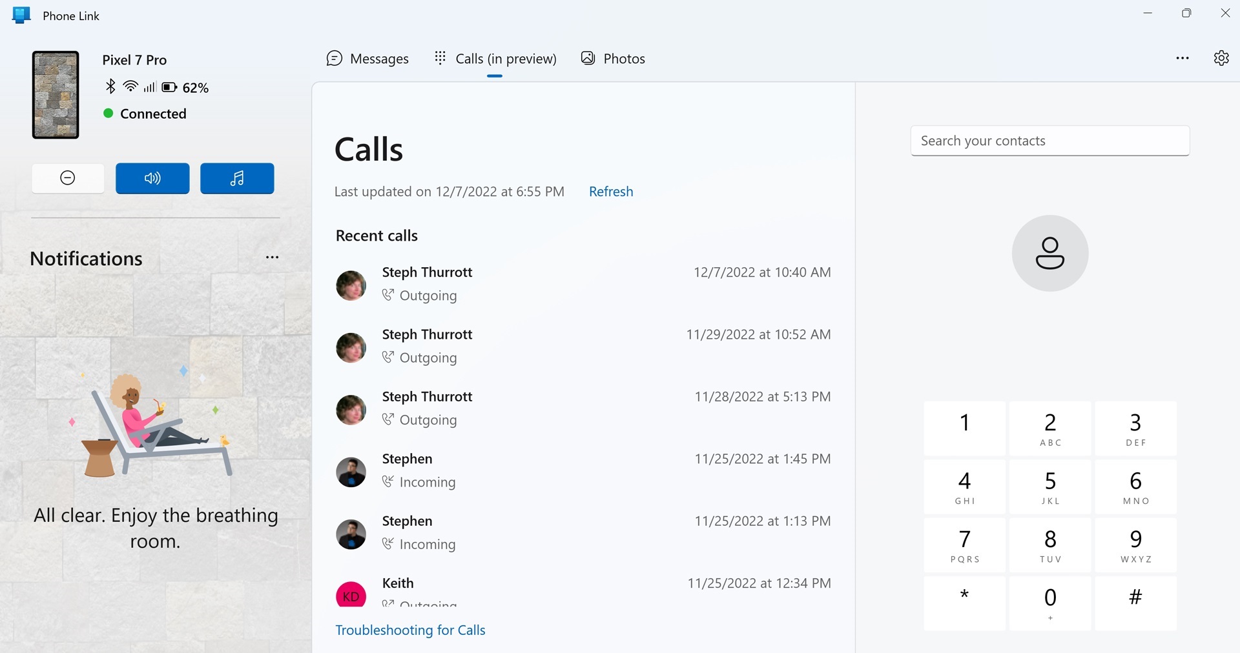The width and height of the screenshot is (1240, 653).
Task: Open the Settings gear icon
Action: coord(1221,58)
